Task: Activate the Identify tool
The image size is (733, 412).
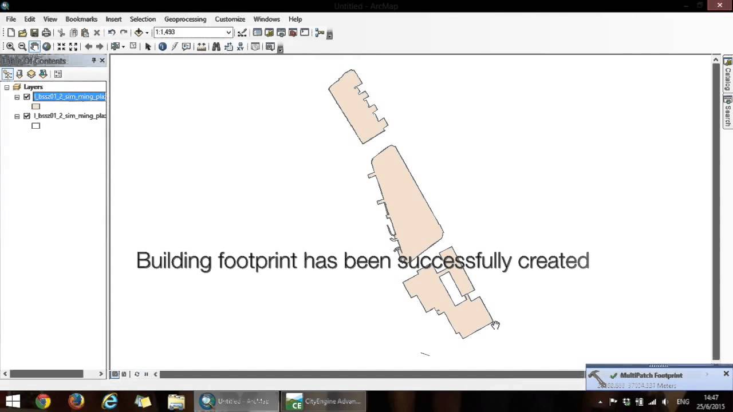Action: click(162, 46)
